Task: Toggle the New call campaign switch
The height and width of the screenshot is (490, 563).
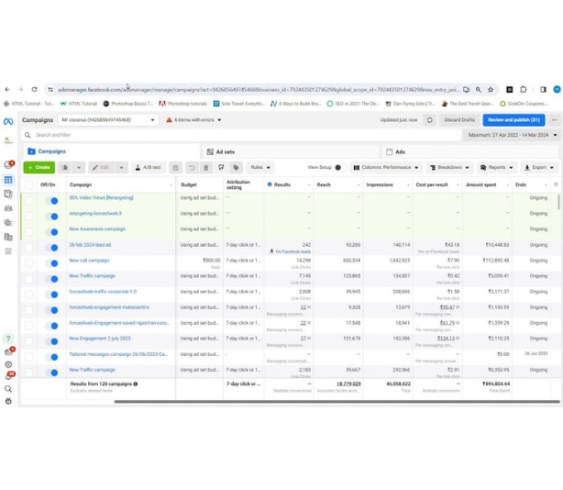Action: tap(52, 262)
